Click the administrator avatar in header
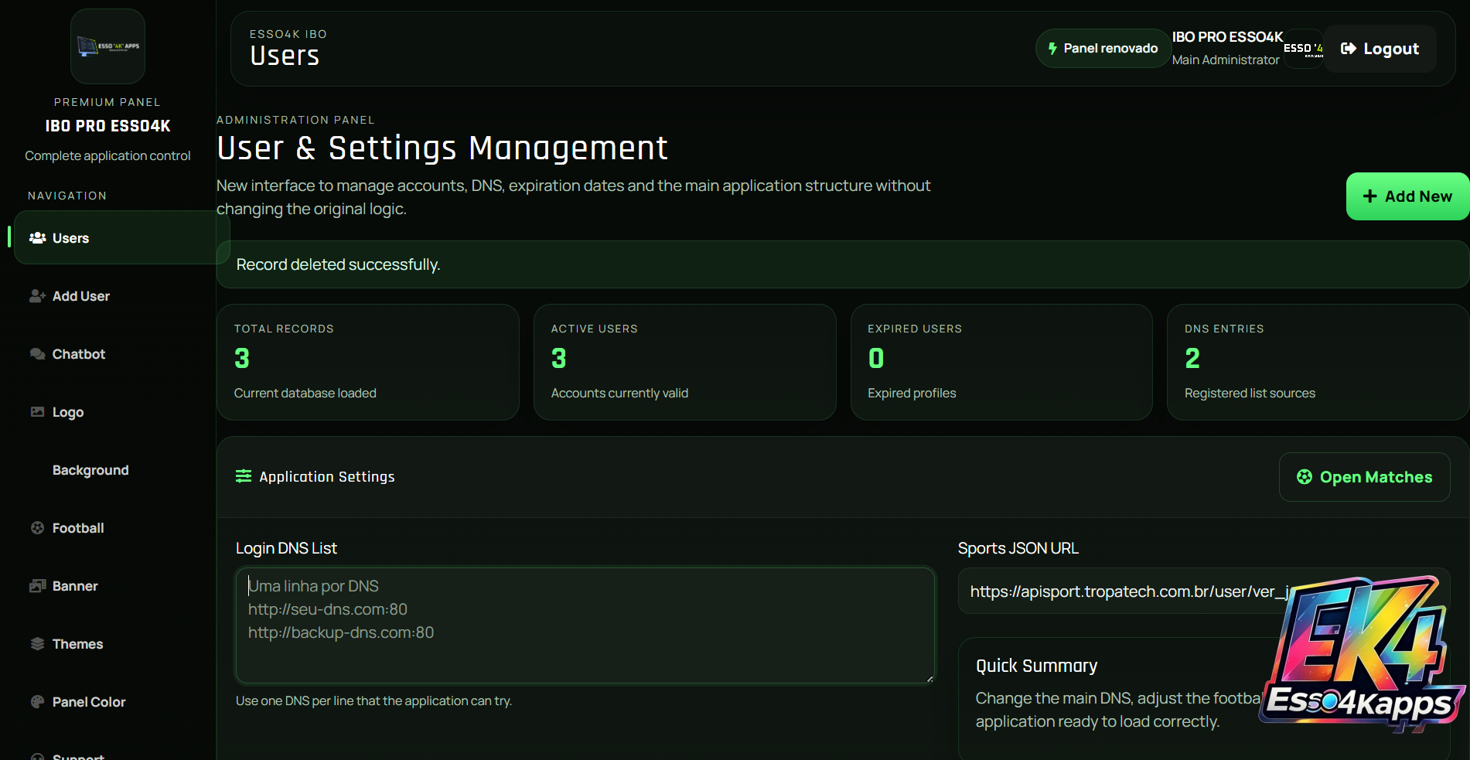 pyautogui.click(x=1304, y=49)
